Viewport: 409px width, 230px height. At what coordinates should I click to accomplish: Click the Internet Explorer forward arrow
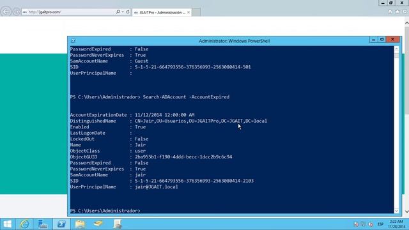(17, 12)
